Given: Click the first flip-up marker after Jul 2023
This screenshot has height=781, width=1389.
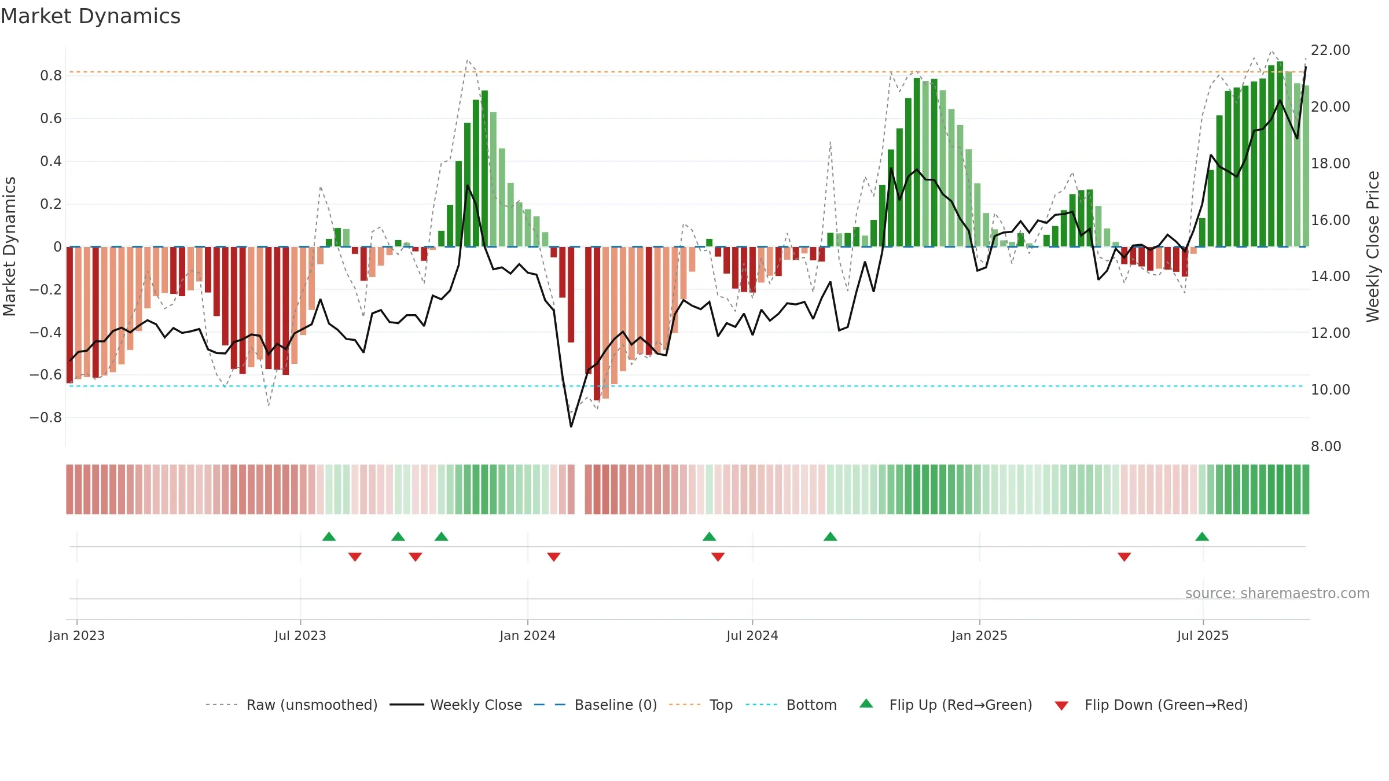Looking at the screenshot, I should 329,536.
